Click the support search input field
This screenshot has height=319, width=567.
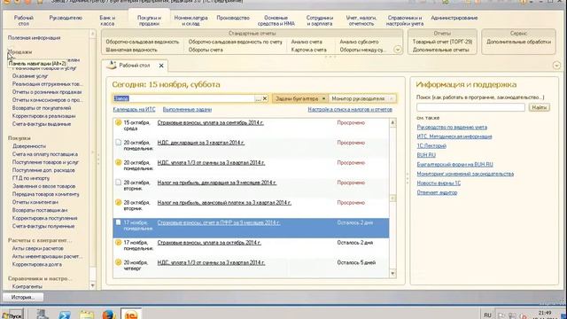click(x=470, y=107)
